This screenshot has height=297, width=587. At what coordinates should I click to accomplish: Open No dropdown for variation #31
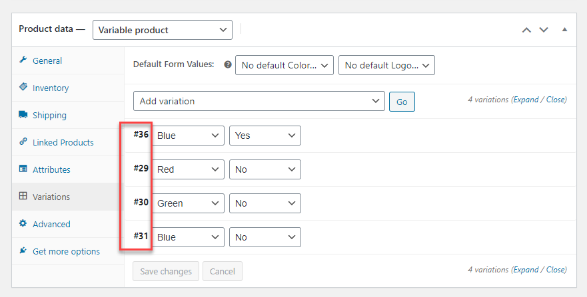[265, 237]
